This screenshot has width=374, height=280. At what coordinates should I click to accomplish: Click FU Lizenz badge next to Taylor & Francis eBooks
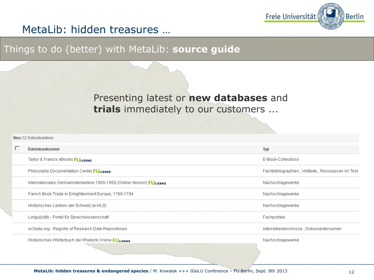pos(83,160)
